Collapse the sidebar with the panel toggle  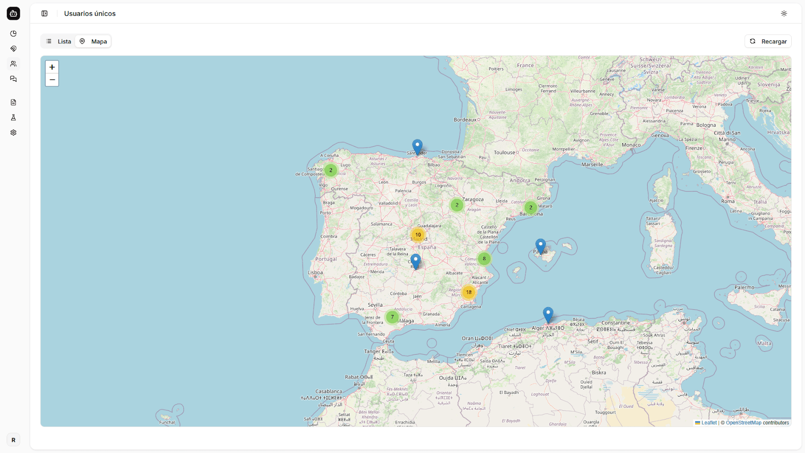tap(44, 13)
